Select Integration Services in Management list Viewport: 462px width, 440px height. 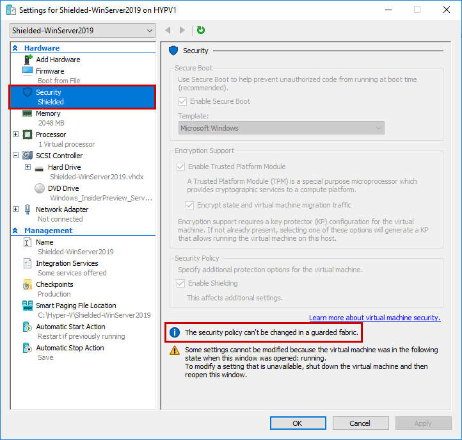point(67,263)
